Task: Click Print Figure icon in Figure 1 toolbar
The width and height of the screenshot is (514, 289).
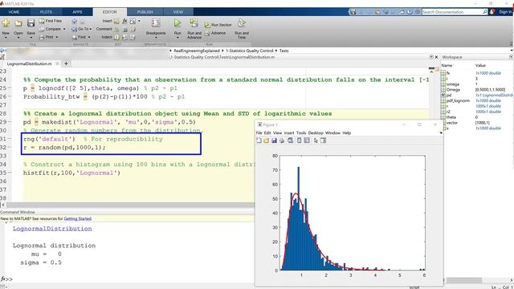Action: click(x=282, y=140)
